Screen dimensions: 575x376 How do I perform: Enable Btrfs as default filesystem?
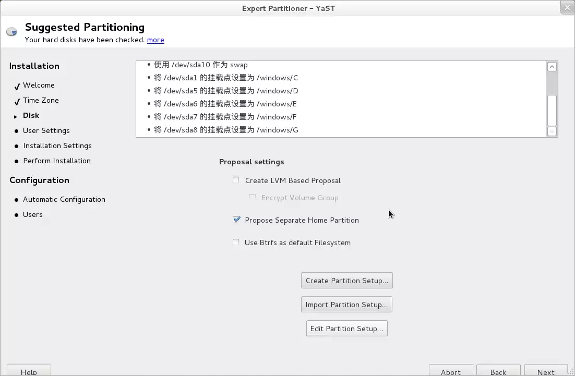click(x=236, y=242)
